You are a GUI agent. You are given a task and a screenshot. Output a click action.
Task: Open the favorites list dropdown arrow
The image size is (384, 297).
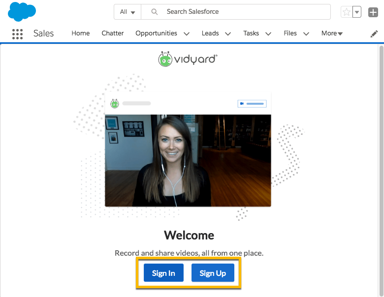pyautogui.click(x=357, y=12)
